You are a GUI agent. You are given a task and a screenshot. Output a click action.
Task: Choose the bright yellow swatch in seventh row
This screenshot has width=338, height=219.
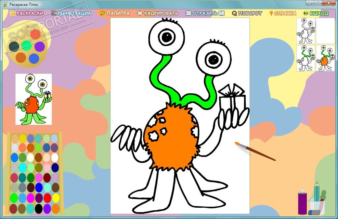56,198
